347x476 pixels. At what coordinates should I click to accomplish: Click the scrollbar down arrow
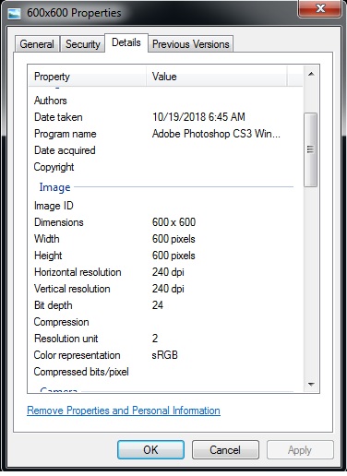(x=311, y=384)
